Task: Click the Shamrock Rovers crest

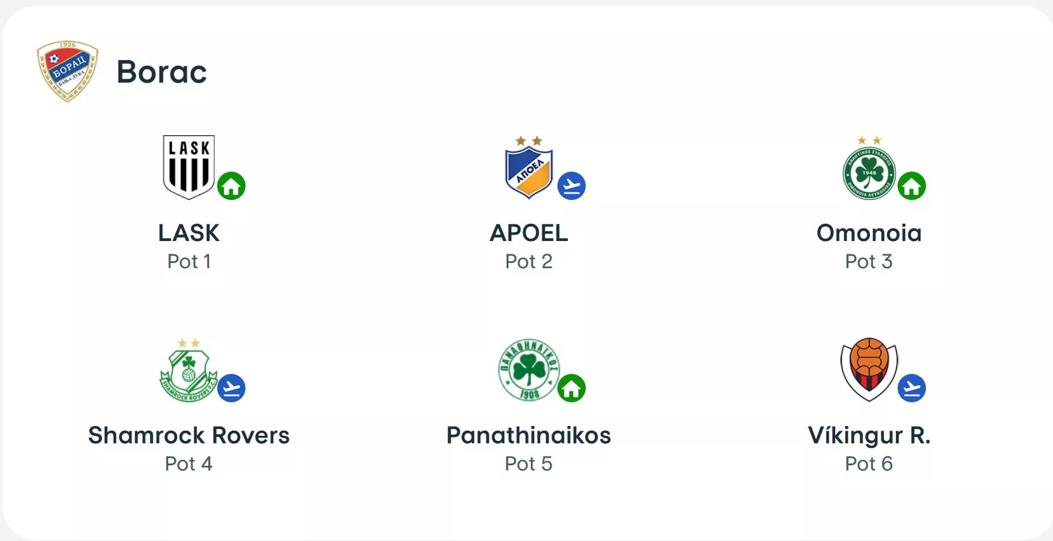Action: point(188,372)
